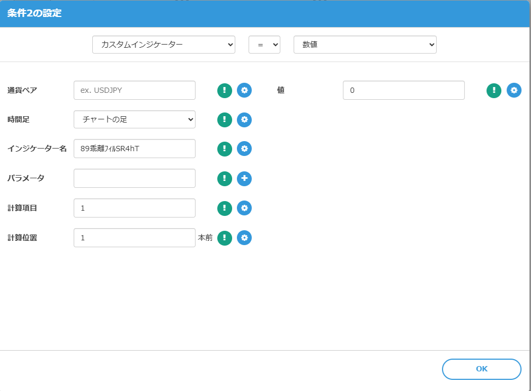This screenshot has height=391, width=531.
Task: Select the 計算位置 input box
Action: tap(135, 238)
